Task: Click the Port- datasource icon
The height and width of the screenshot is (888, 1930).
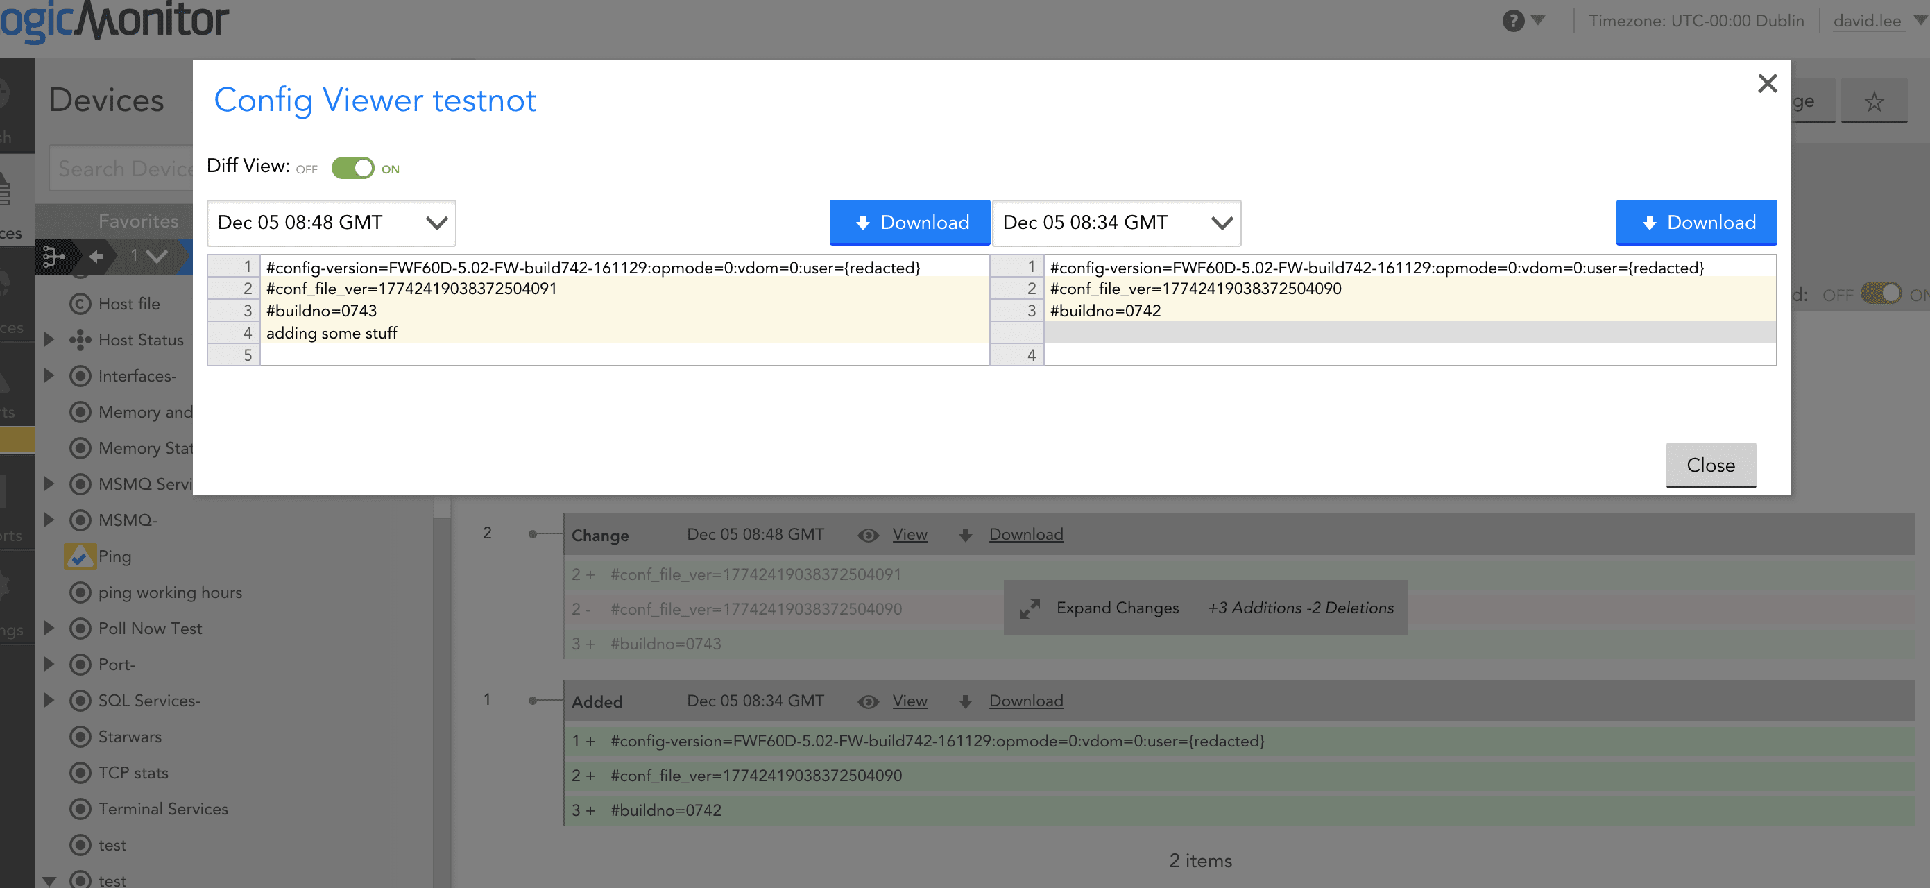Action: point(80,664)
